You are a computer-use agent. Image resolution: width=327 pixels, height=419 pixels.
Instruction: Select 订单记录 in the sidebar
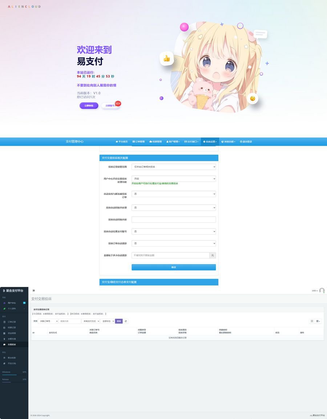point(12,322)
